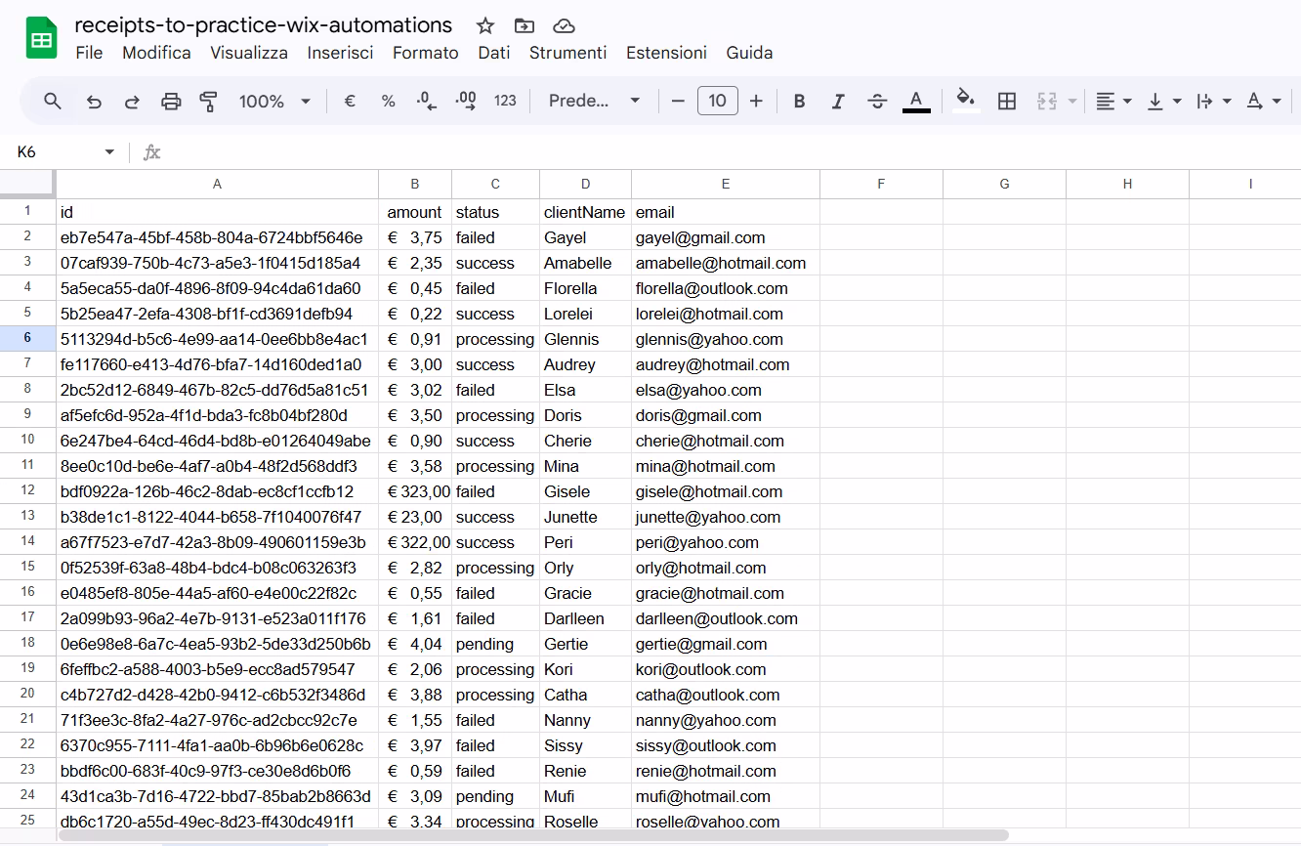Open the text color picker
1301x846 pixels.
[x=916, y=101]
